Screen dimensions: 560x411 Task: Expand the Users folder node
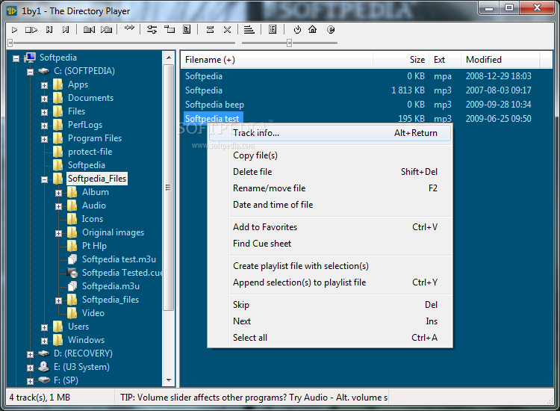44,328
